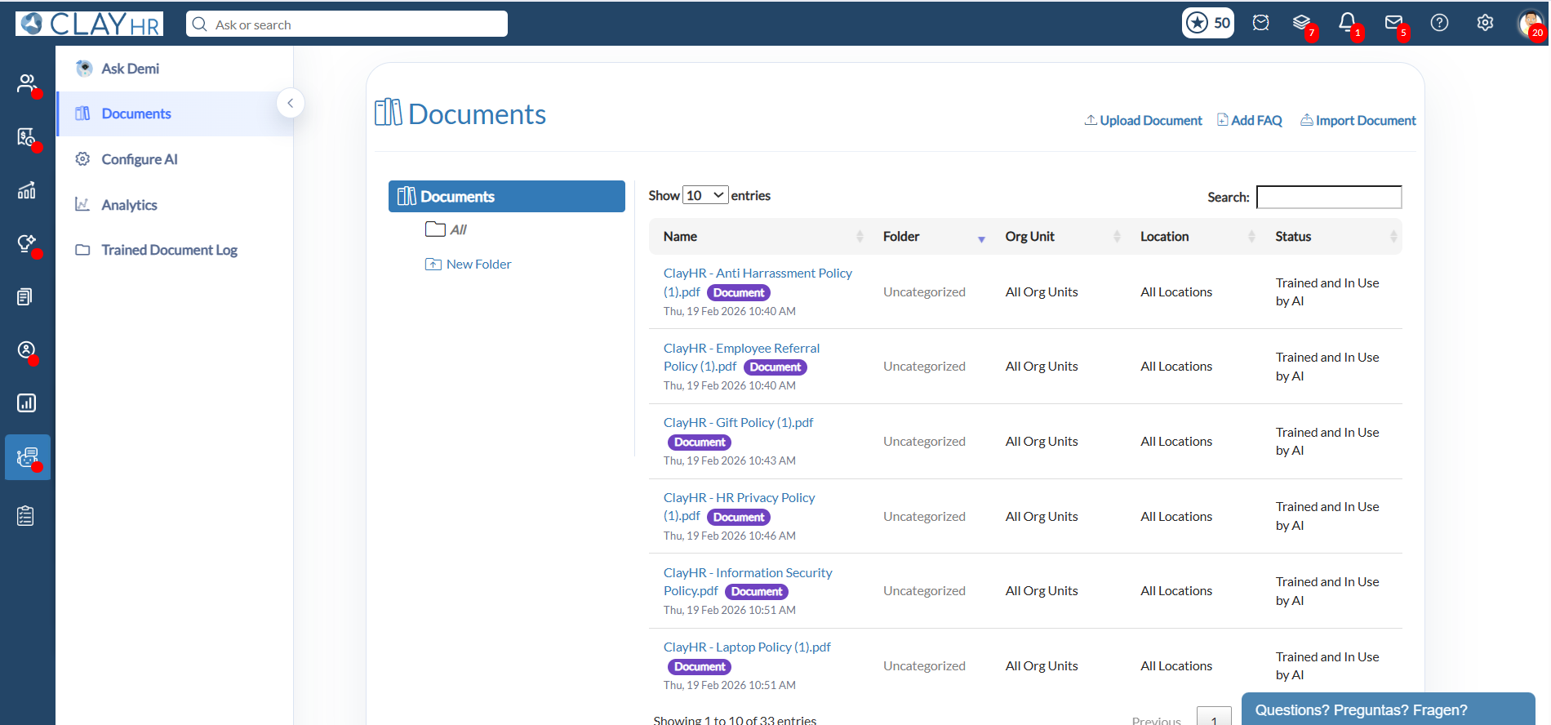Open Configure AI menu item
Image resolution: width=1551 pixels, height=725 pixels.
[139, 159]
